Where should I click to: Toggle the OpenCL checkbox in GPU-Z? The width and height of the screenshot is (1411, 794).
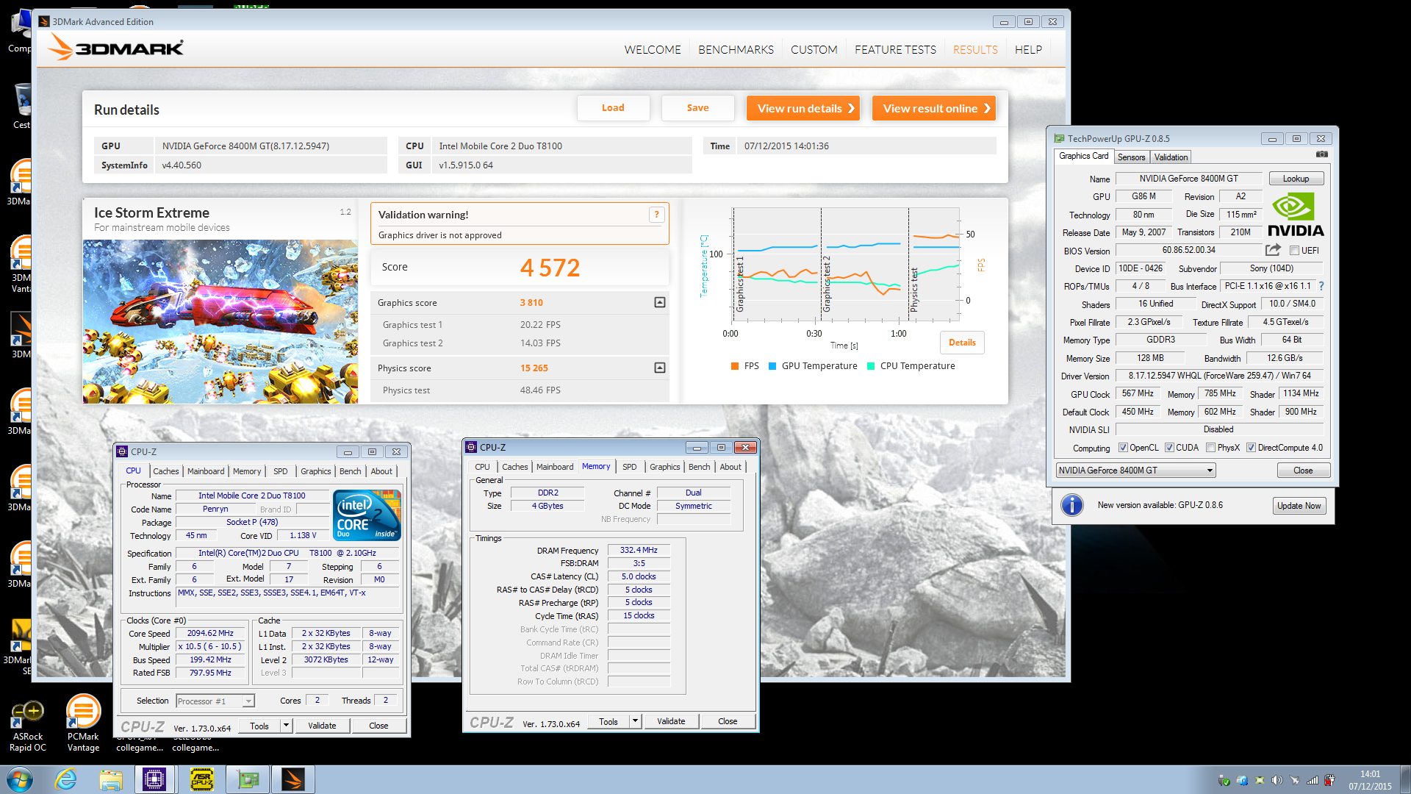[1123, 448]
